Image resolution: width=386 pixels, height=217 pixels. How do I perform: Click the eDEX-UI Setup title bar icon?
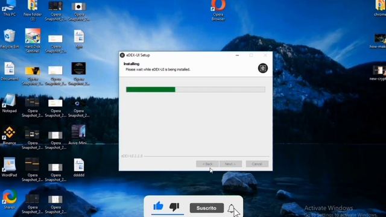tap(122, 55)
